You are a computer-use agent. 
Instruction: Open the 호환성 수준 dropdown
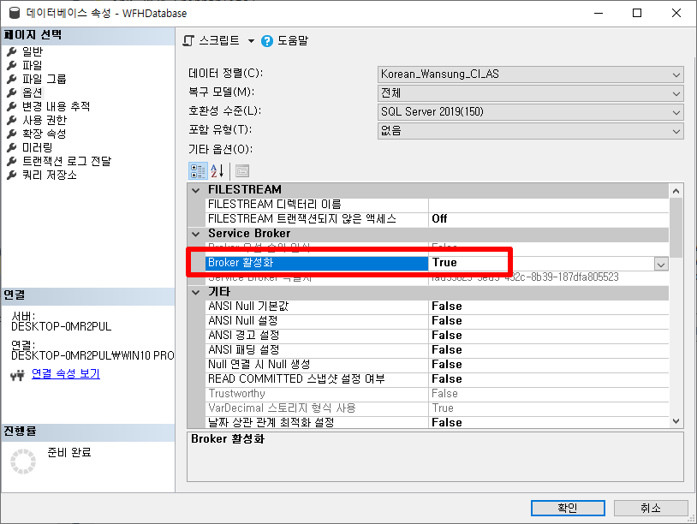[x=676, y=112]
